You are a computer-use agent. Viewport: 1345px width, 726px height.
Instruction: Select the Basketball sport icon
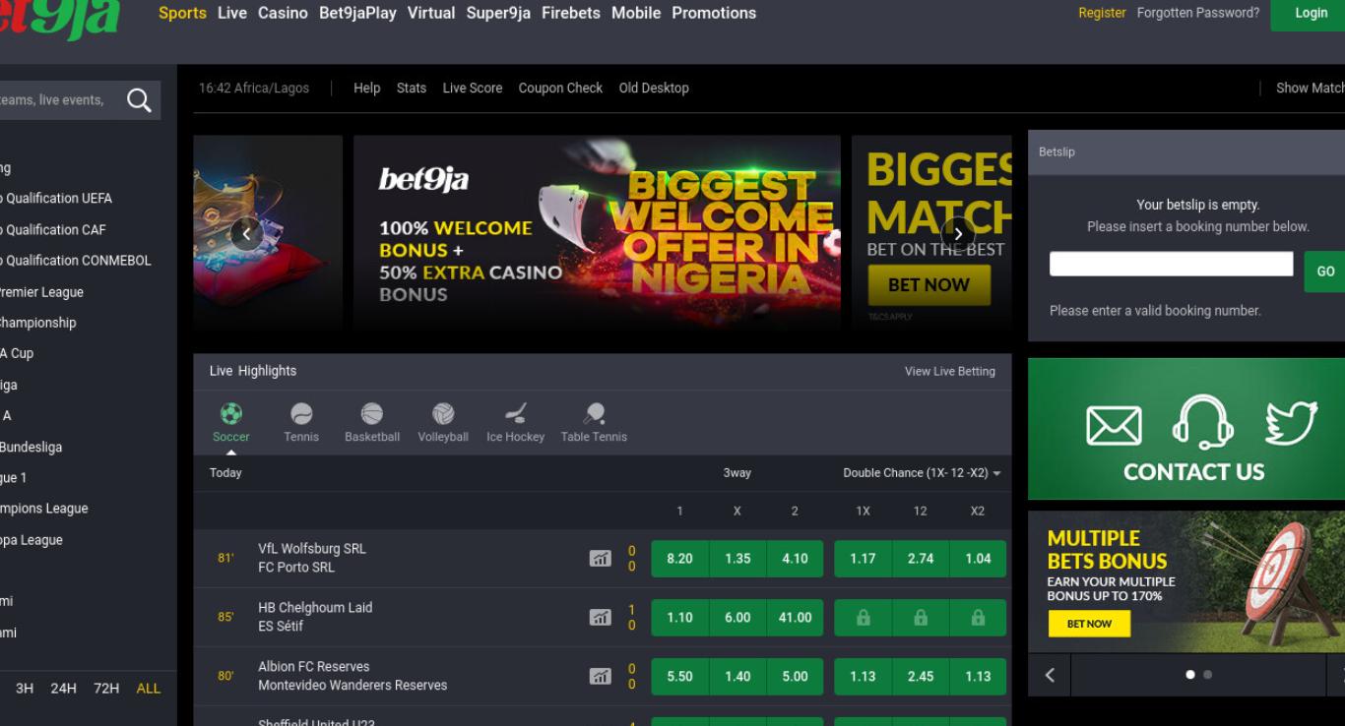pyautogui.click(x=372, y=414)
